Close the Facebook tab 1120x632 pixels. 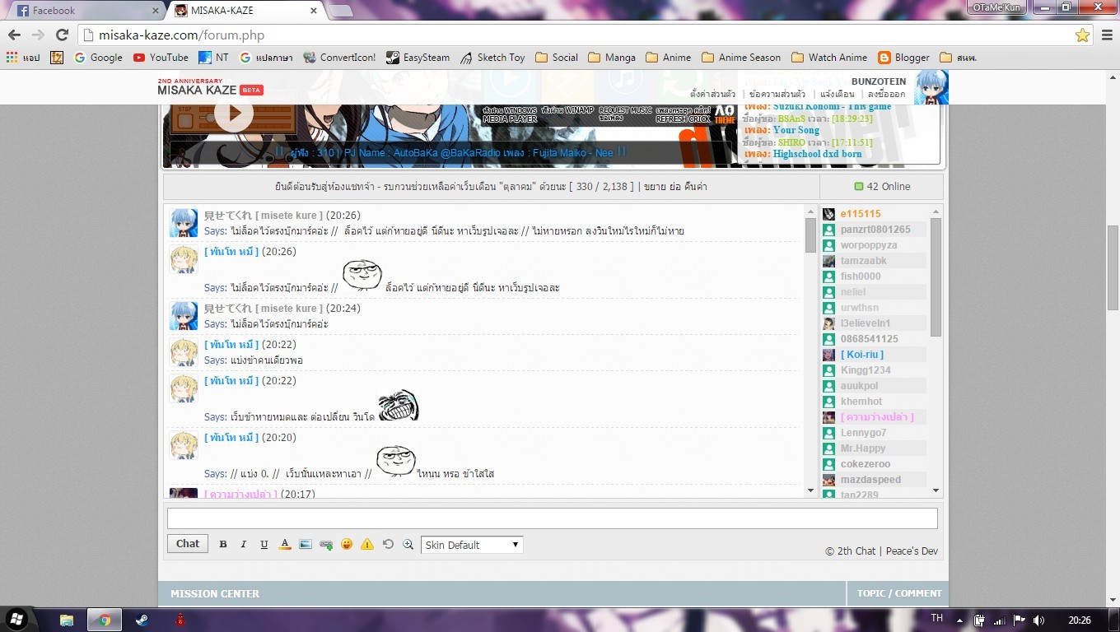(156, 11)
